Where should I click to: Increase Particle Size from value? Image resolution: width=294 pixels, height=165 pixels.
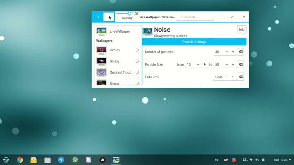(x=204, y=64)
